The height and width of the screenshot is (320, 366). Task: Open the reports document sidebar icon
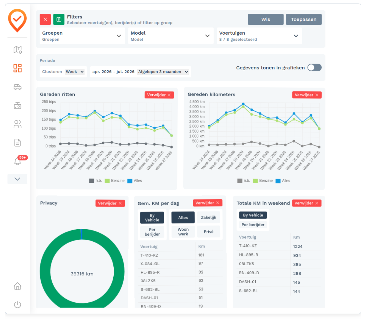(18, 143)
